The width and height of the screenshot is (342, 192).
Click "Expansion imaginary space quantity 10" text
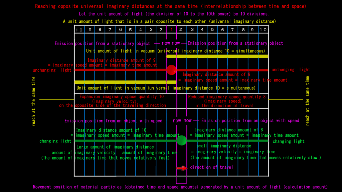[122, 97]
